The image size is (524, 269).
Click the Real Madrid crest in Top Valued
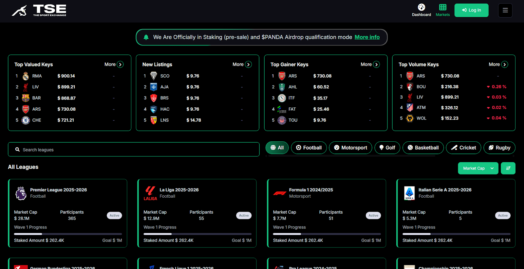[x=26, y=76]
